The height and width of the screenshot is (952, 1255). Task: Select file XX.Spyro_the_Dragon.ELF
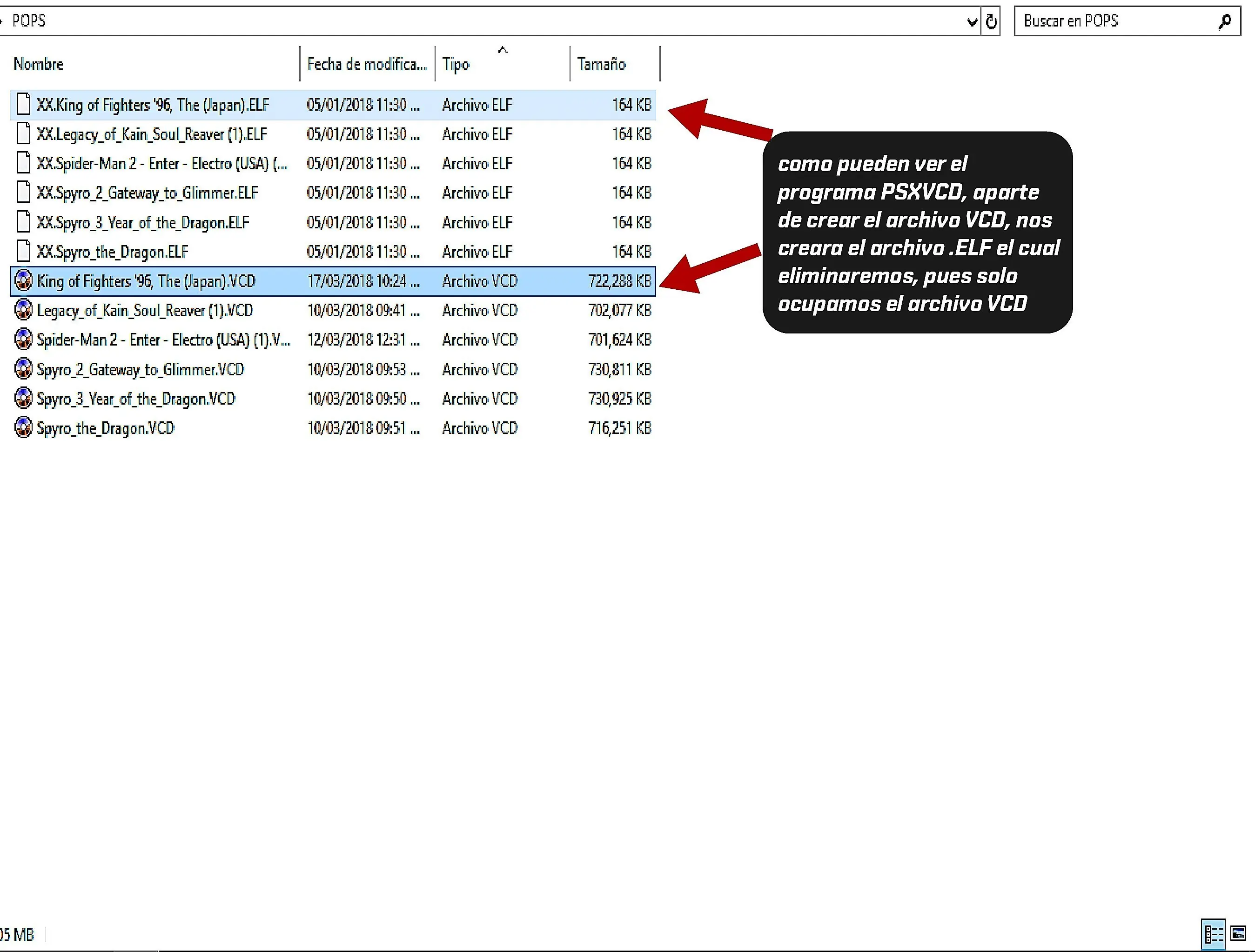(333, 251)
